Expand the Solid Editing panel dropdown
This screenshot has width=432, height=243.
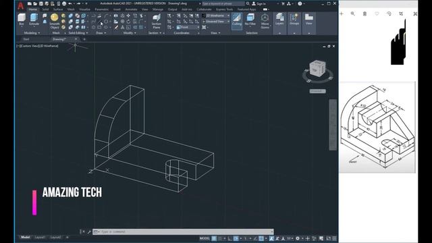pos(78,33)
